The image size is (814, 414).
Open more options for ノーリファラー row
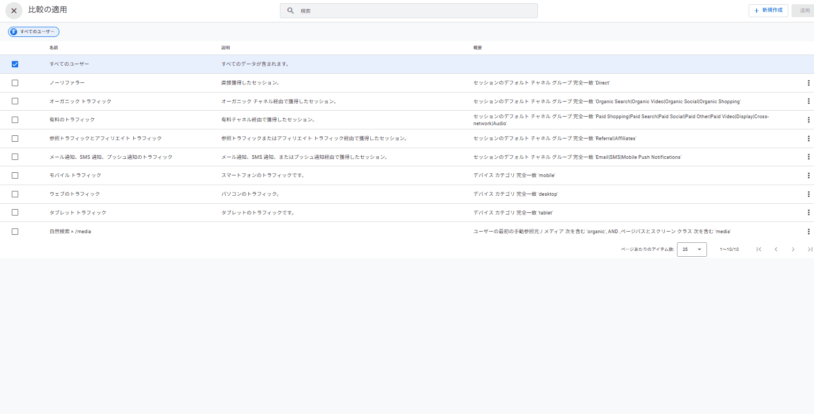coord(808,83)
